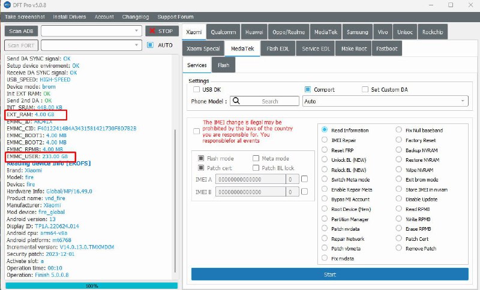Choose Unlock BL (NEW) option
Image resolution: width=480 pixels, height=290 pixels.
tap(325, 159)
